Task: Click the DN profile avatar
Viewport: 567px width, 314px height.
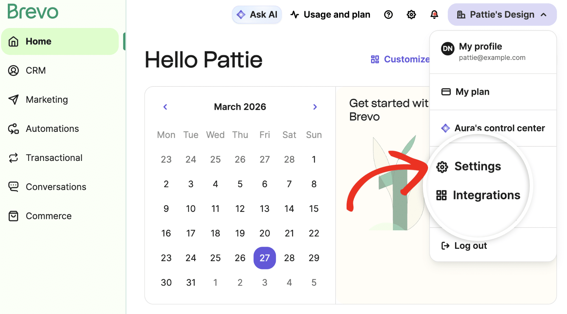Action: (448, 49)
